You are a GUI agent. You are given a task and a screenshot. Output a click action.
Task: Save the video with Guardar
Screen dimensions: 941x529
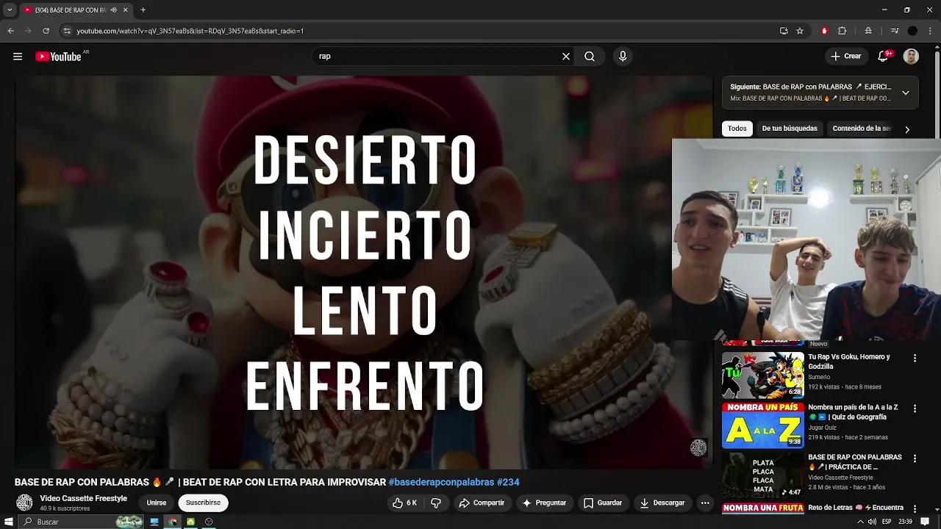click(x=603, y=503)
